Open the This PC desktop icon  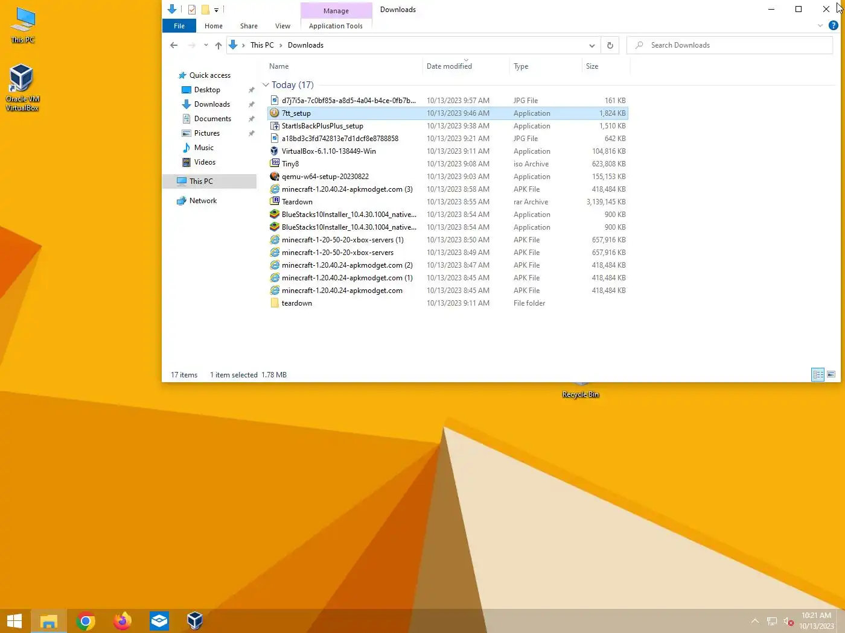pyautogui.click(x=23, y=25)
